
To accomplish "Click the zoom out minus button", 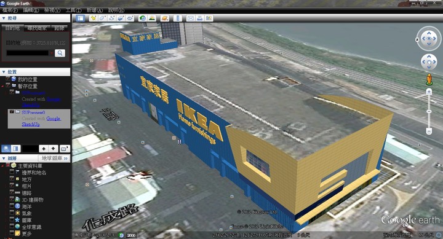I will (429, 131).
